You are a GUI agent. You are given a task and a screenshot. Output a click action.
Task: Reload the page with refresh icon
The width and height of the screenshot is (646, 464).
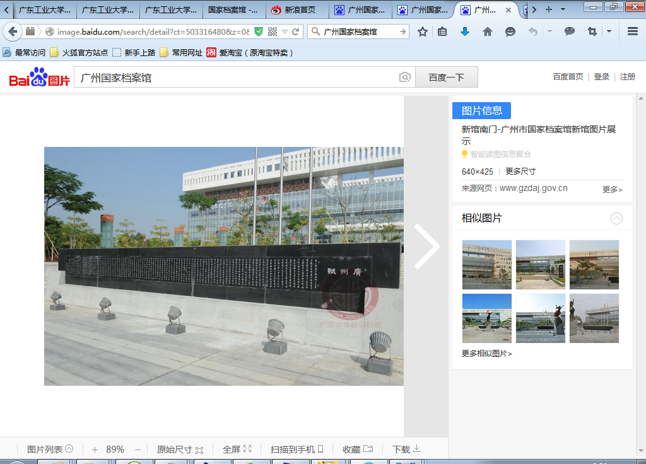click(x=295, y=32)
